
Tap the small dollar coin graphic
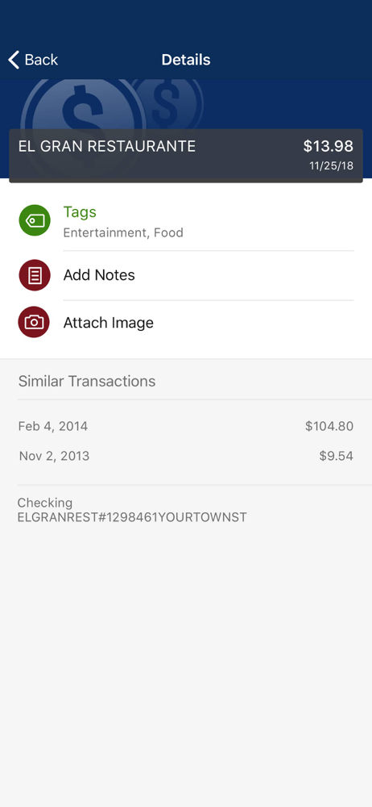[x=167, y=103]
